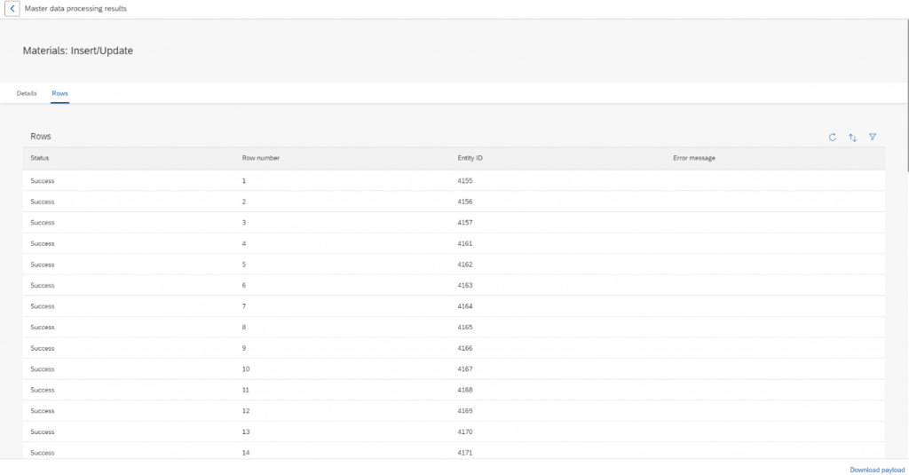This screenshot has height=475, width=909.
Task: Select row with Entity ID 4167
Action: [454, 368]
